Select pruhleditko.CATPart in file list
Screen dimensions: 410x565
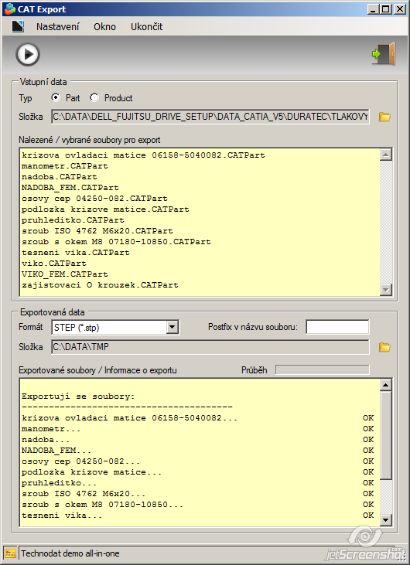coord(73,220)
